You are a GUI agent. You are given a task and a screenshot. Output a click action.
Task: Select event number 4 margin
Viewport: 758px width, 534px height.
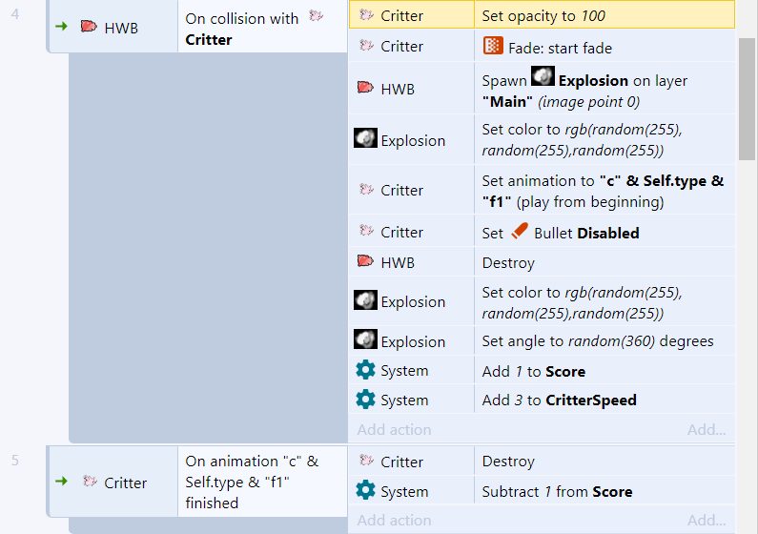point(15,15)
